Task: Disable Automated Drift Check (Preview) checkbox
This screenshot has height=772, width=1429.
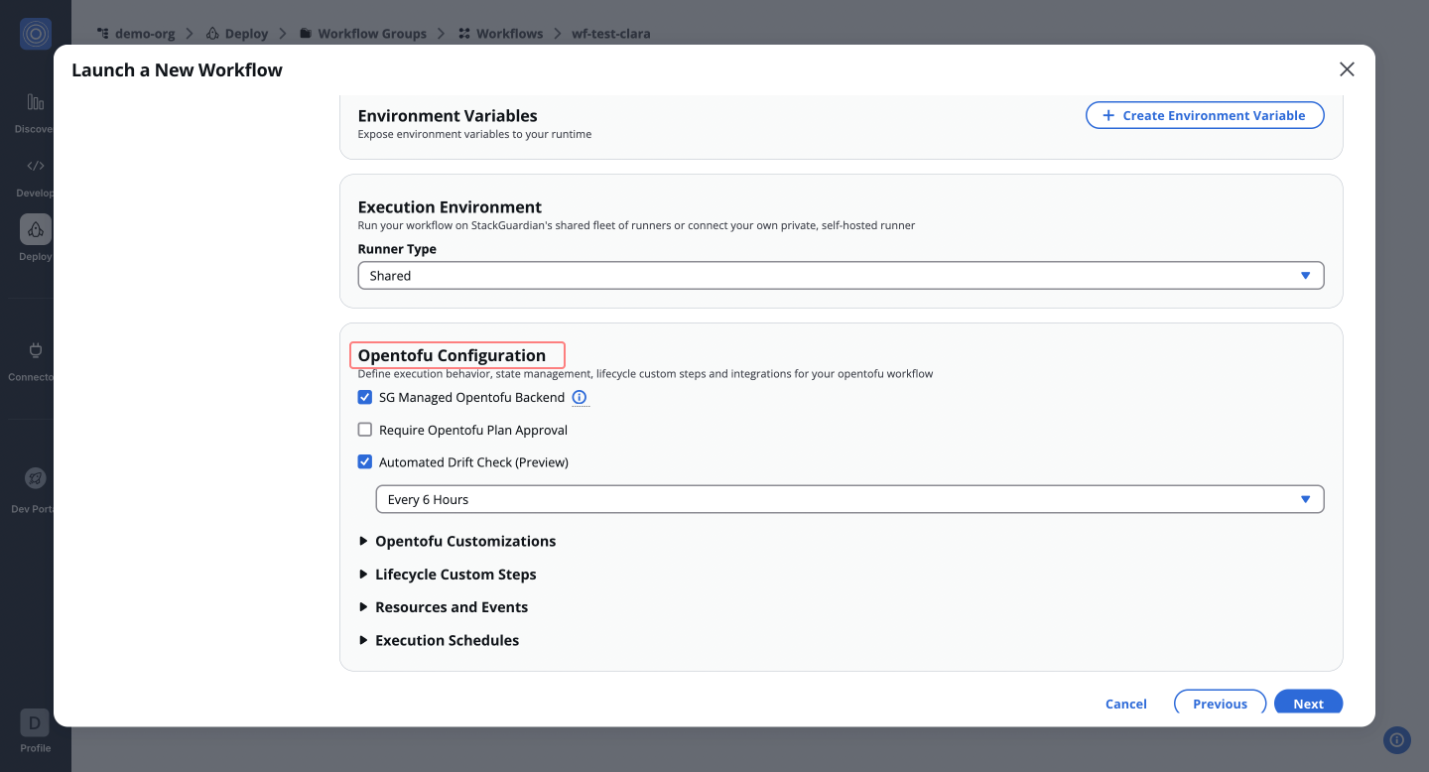Action: 364,462
